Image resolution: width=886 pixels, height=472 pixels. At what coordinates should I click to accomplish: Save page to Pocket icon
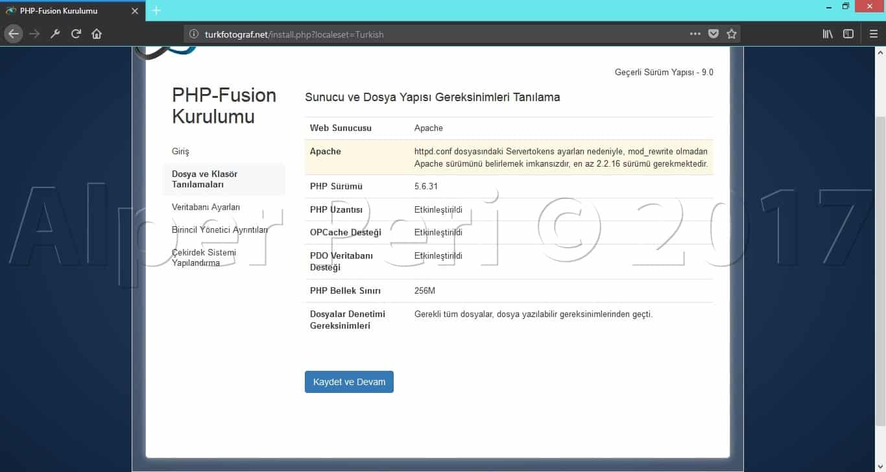(713, 34)
